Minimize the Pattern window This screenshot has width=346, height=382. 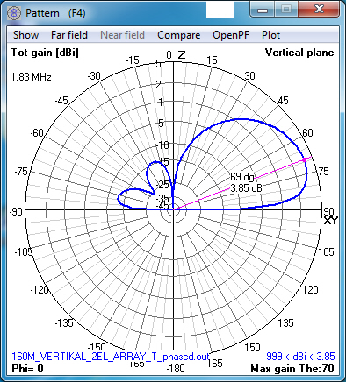(263, 10)
